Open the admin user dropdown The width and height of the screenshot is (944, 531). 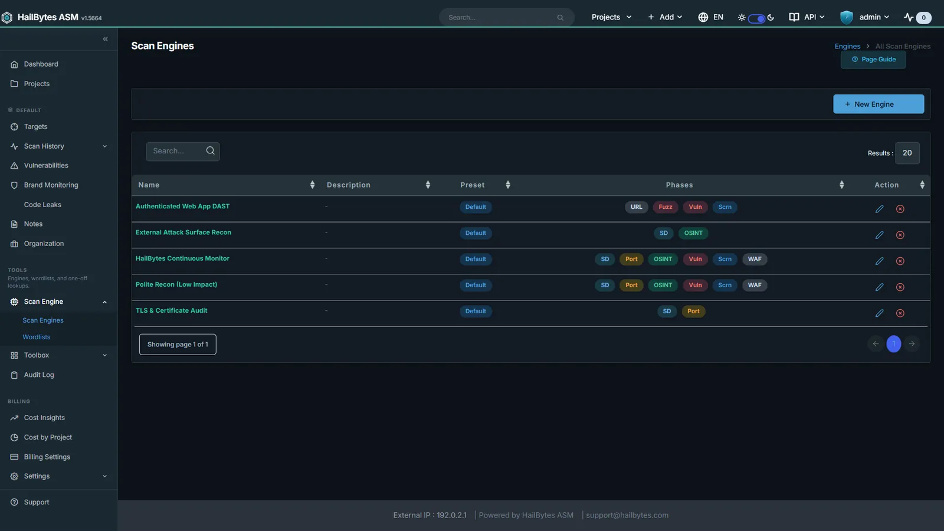point(874,17)
